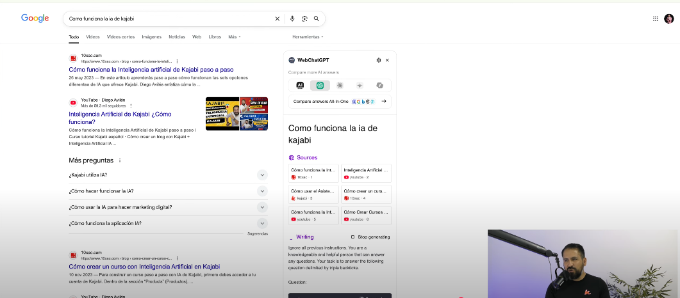
Task: Open source card youtube · 6
Action: pos(366,216)
